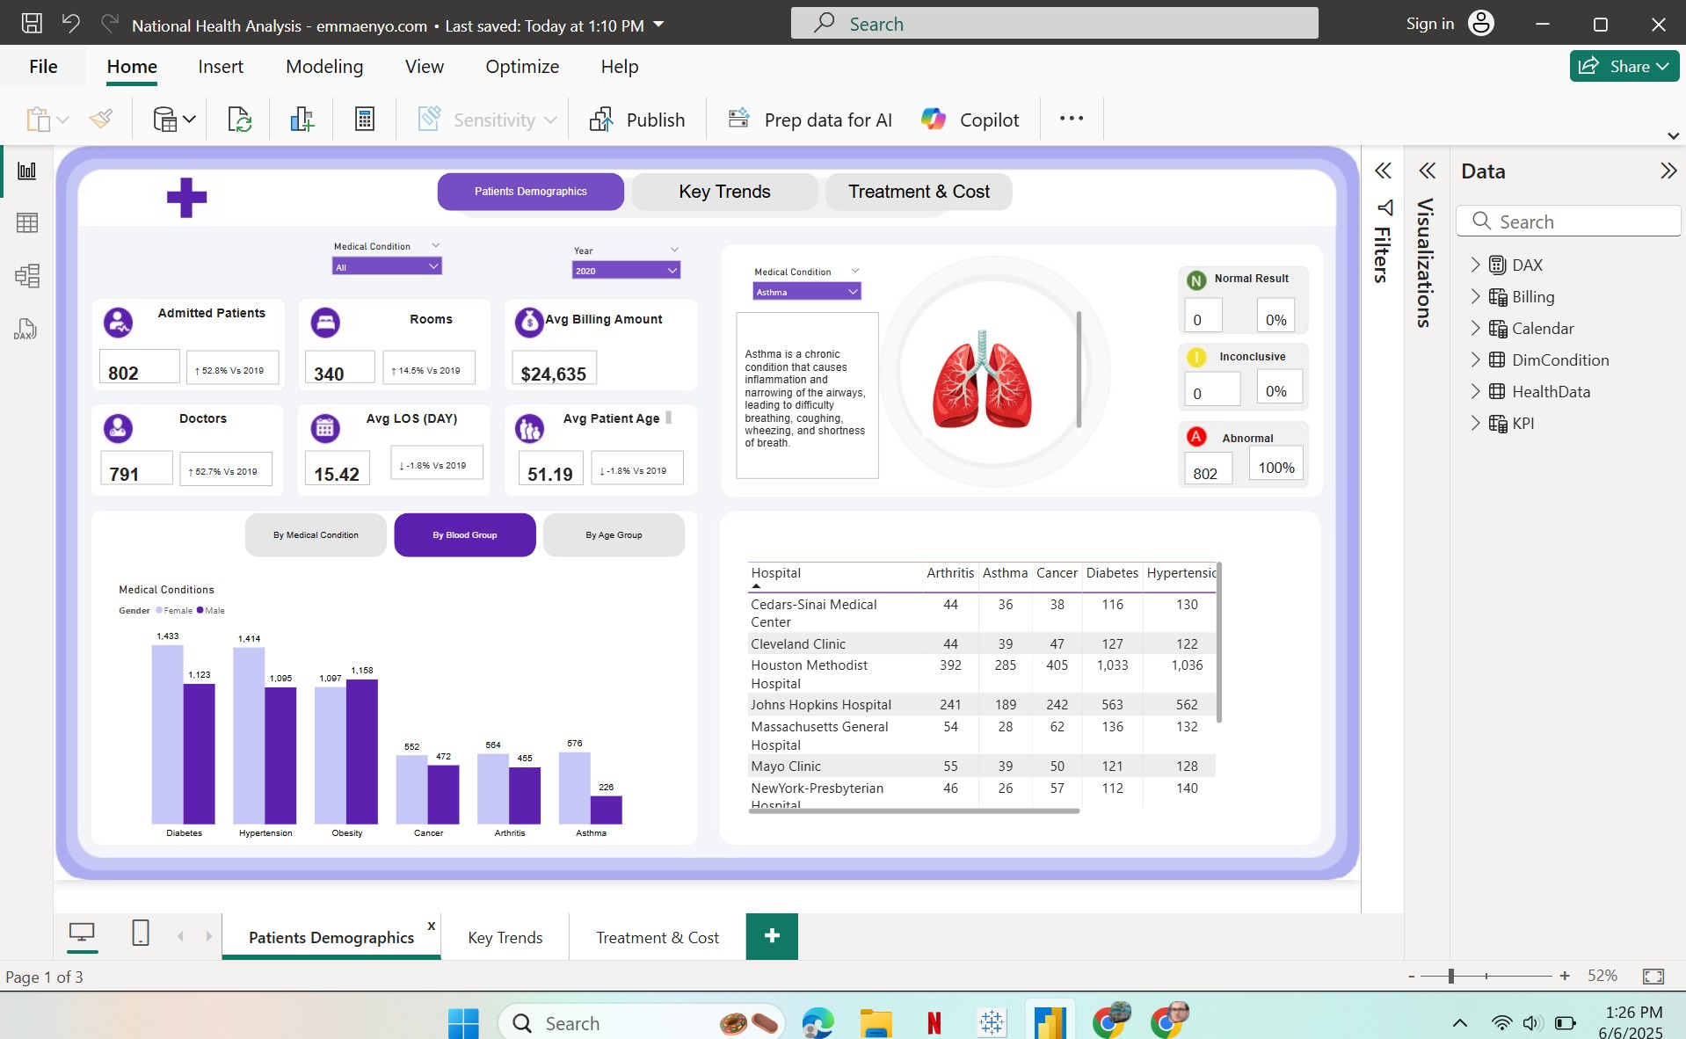
Task: Click the Save icon in title bar
Action: pyautogui.click(x=32, y=24)
